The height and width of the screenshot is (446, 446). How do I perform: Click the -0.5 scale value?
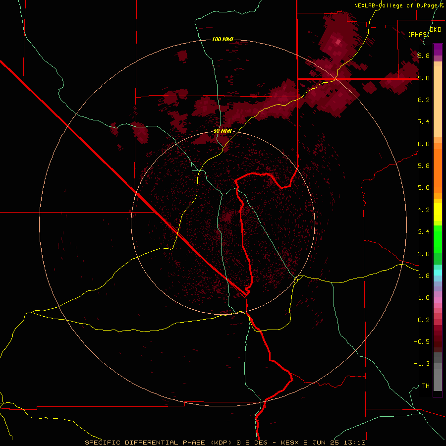(422, 341)
